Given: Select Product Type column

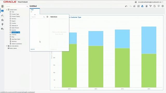Looking at the screenshot, I should pos(15,14).
